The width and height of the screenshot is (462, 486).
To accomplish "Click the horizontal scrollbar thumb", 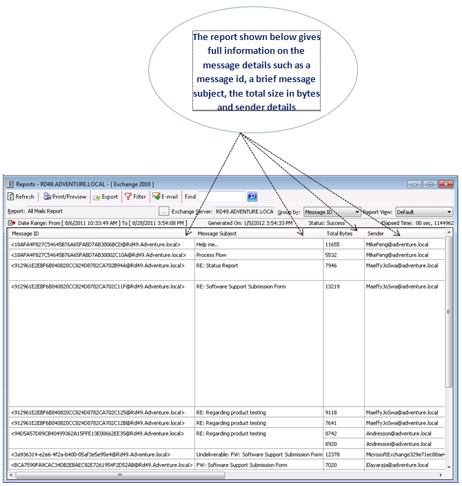I will pyautogui.click(x=120, y=475).
